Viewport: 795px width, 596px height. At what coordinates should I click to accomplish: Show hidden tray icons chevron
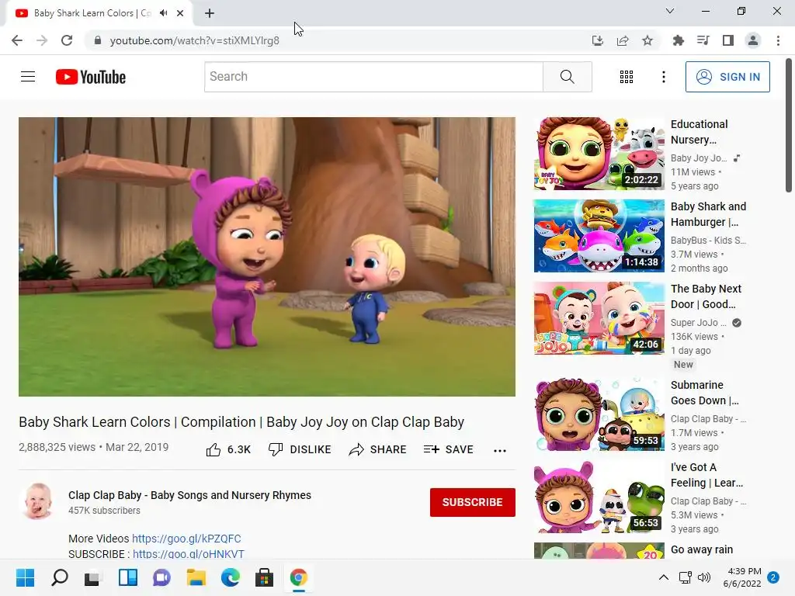[x=663, y=577]
